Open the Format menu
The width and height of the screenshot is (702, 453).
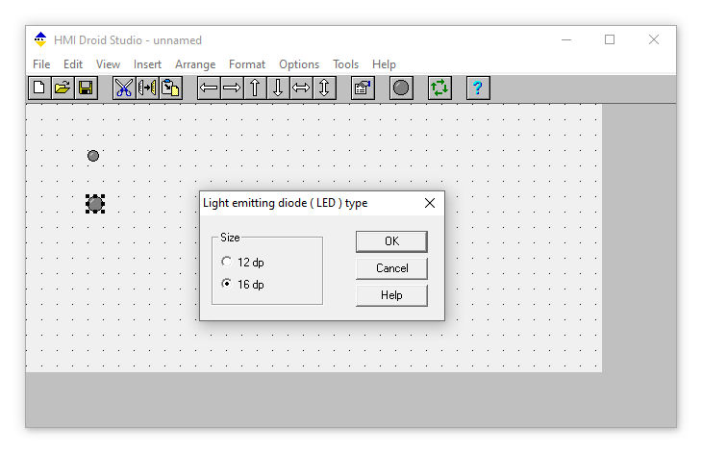247,64
